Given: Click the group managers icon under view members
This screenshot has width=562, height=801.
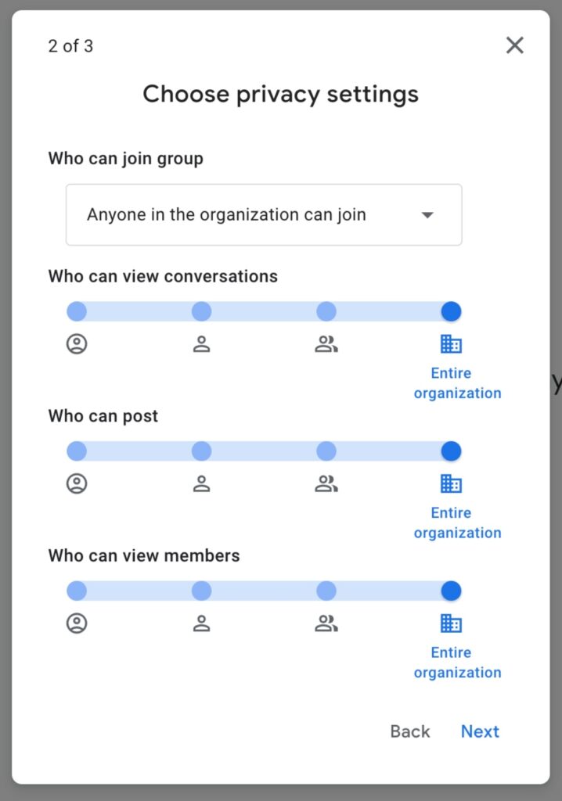Looking at the screenshot, I should [x=201, y=623].
